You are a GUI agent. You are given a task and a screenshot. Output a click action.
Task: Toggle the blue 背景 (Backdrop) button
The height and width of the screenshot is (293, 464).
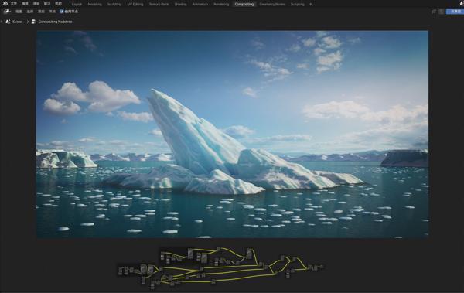click(x=455, y=12)
